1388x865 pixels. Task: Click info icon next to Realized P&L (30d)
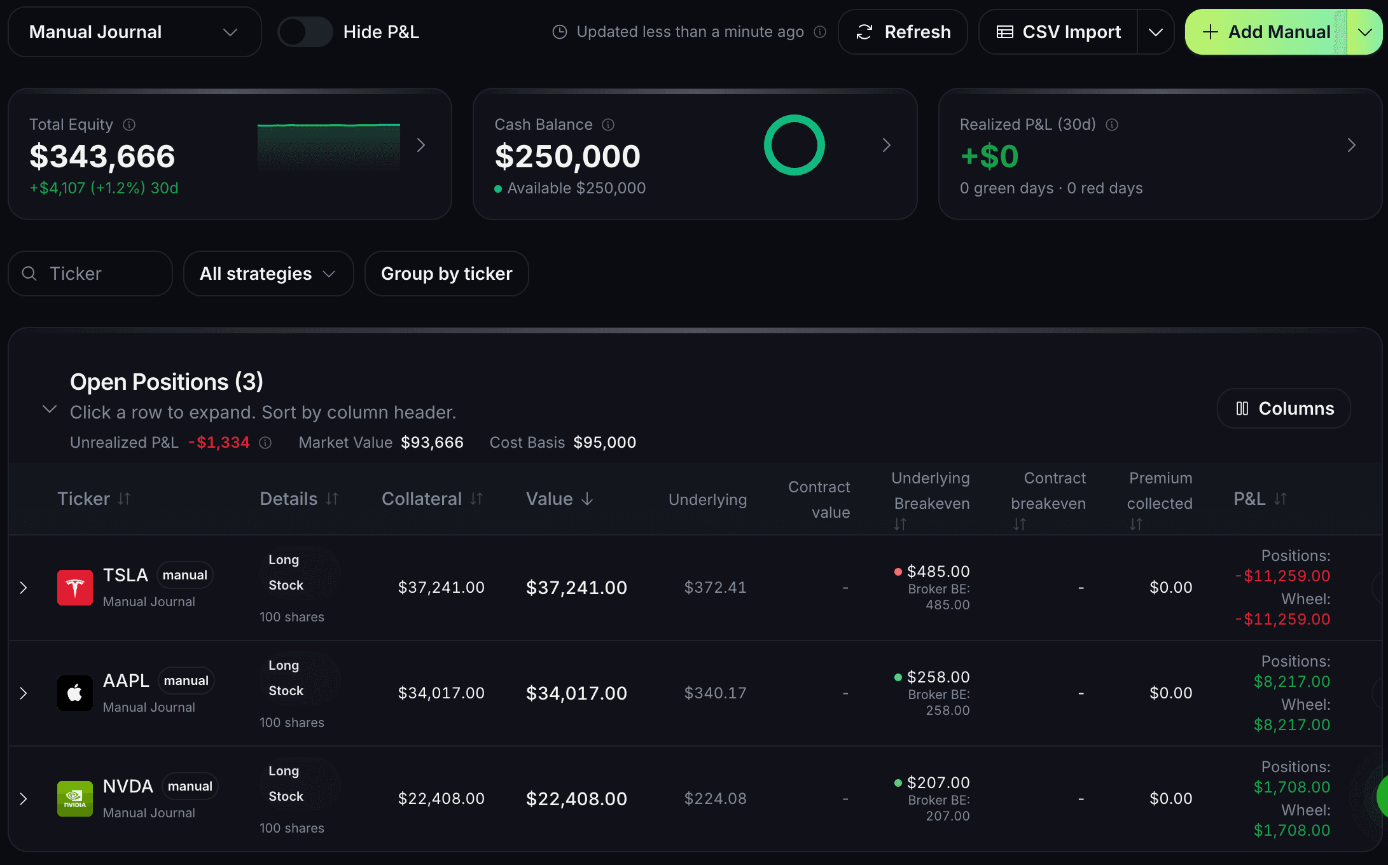pyautogui.click(x=1112, y=125)
